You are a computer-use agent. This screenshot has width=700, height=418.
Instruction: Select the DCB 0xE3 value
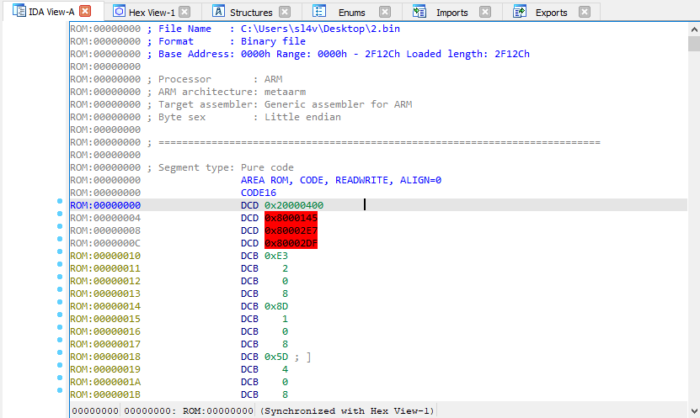[x=276, y=256]
